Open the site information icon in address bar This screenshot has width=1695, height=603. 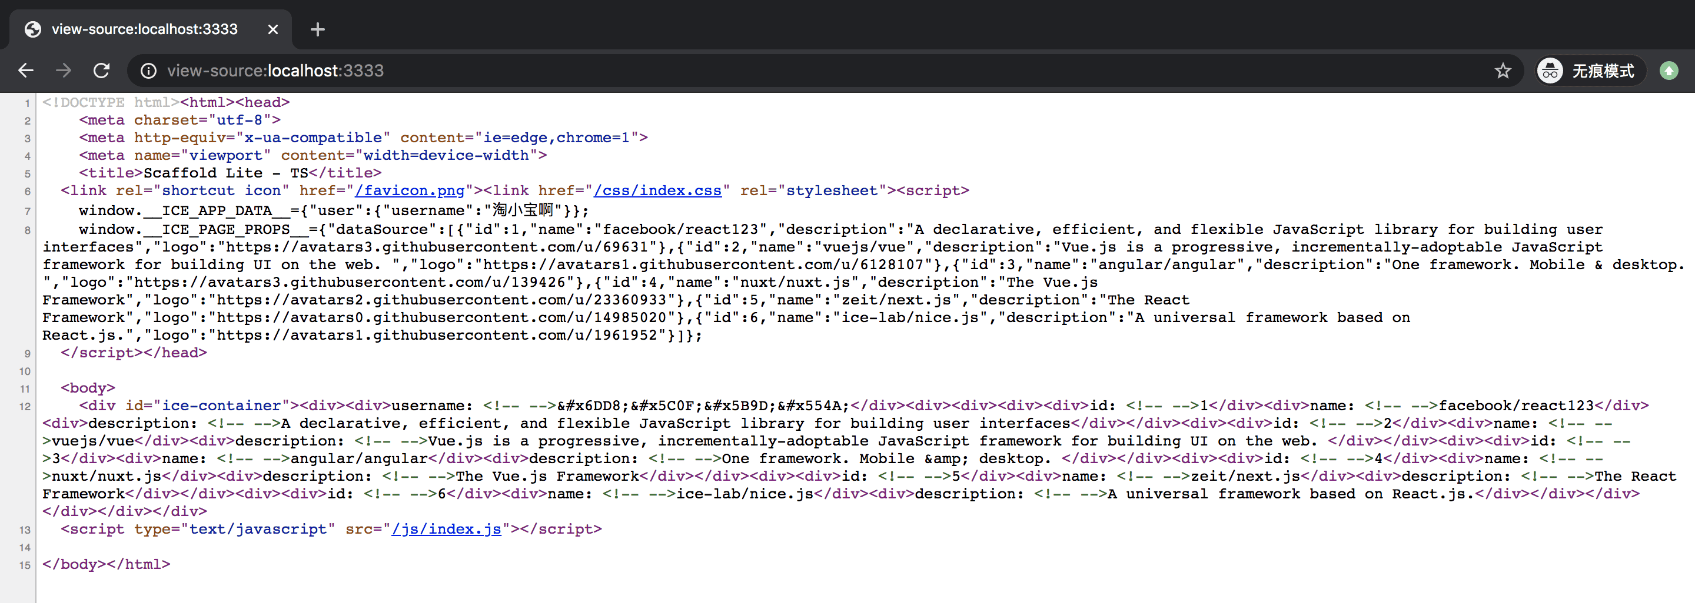(x=149, y=71)
